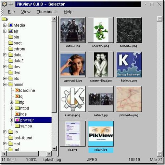
Task: Select the ftp tree label
Action: click(x=22, y=102)
